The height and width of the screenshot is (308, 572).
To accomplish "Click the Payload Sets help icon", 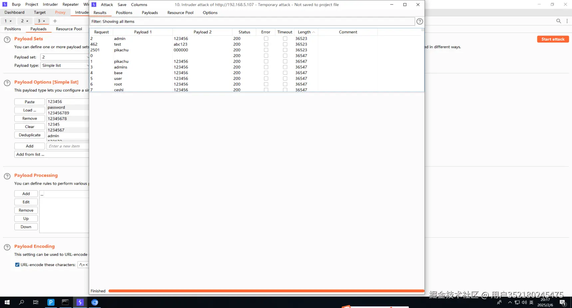I will click(7, 40).
